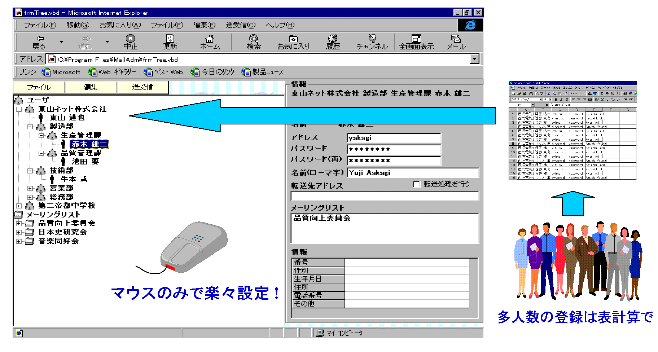Collapse the 製造部 tree node
Image resolution: width=658 pixels, height=352 pixels.
(30, 127)
